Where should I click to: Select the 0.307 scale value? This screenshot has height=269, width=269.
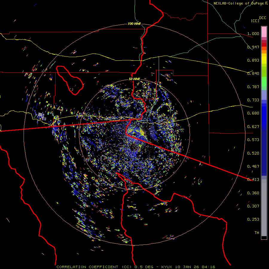[x=253, y=206]
